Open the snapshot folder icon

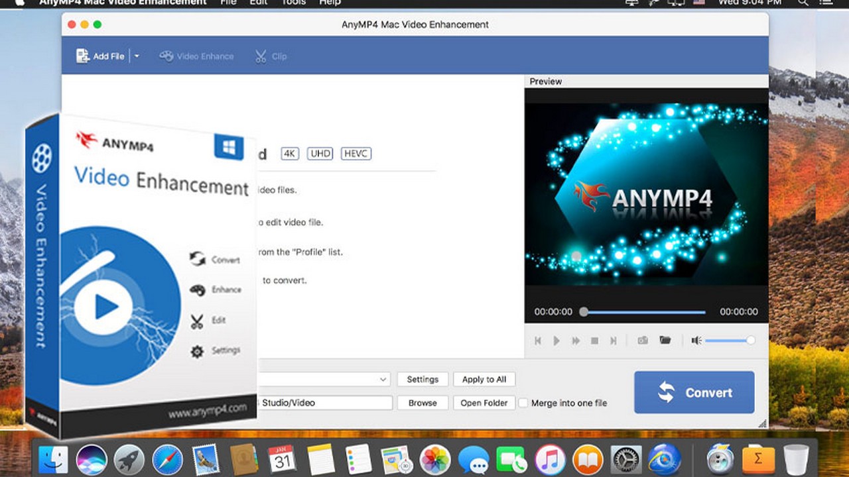click(x=665, y=341)
